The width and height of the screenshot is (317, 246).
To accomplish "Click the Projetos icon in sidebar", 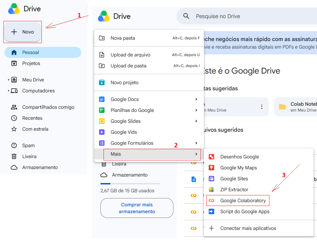I will 14,63.
